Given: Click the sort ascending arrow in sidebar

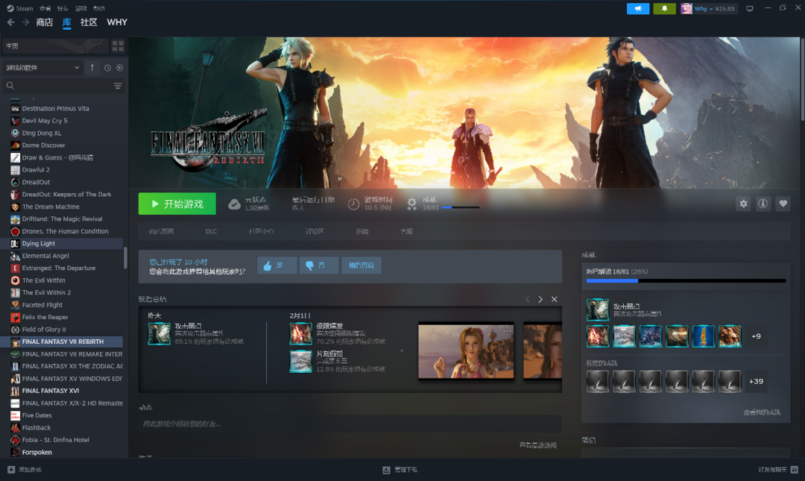Looking at the screenshot, I should [92, 67].
